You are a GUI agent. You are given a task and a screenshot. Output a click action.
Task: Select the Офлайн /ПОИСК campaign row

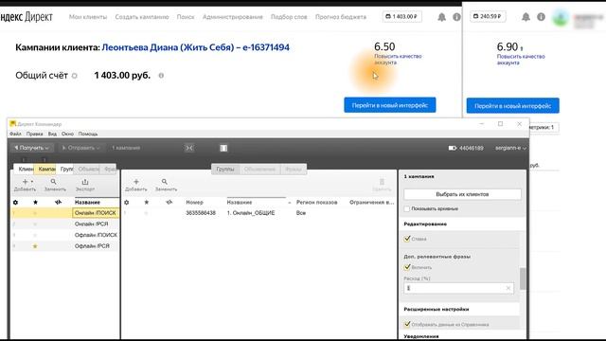pos(65,235)
